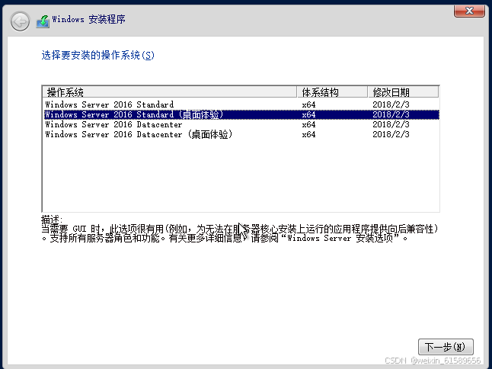Screen dimensions: 492x369
Task: Click the 下一步(N) button
Action: coord(446,347)
